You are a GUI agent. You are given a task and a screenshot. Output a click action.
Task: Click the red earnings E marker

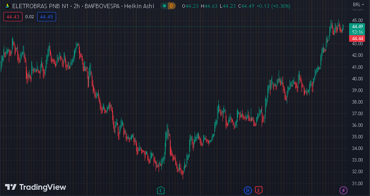(x=259, y=190)
